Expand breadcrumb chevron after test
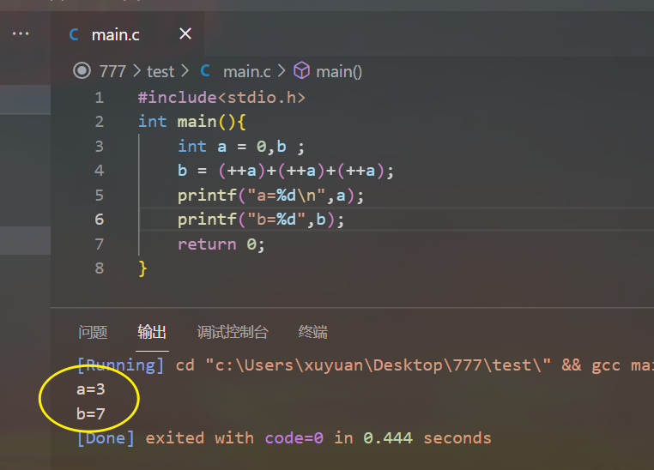 coord(185,71)
